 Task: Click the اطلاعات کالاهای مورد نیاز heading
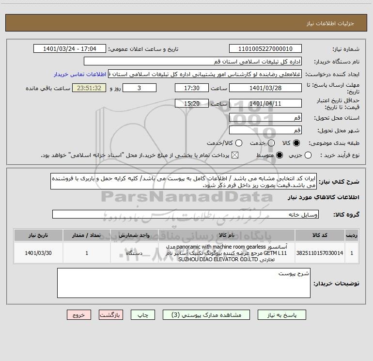click(323, 197)
